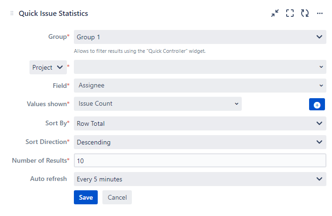Open the Values shown Issue Count dropdown
Image resolution: width=332 pixels, height=216 pixels.
point(158,104)
